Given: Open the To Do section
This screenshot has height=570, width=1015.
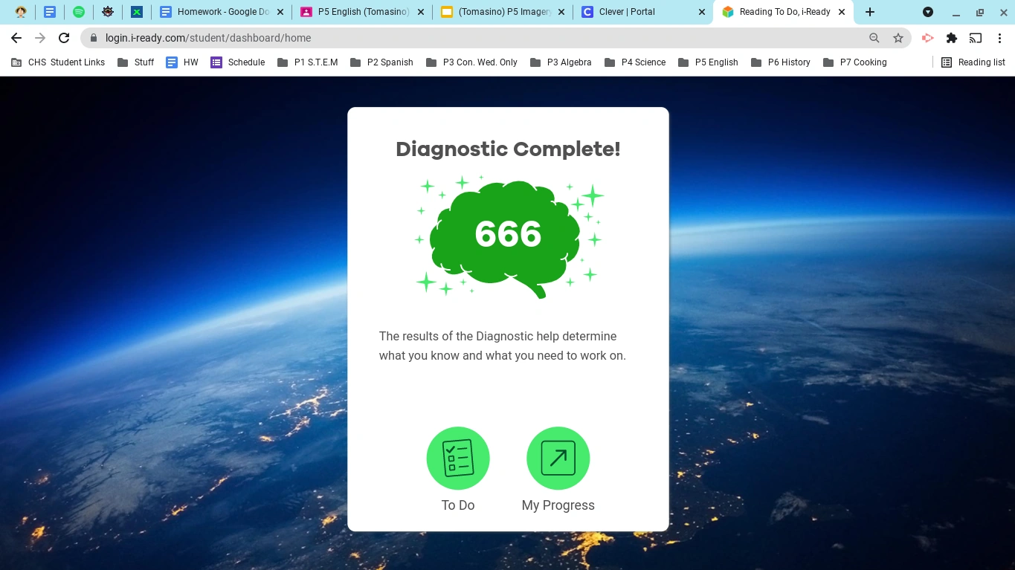Looking at the screenshot, I should click(x=458, y=459).
